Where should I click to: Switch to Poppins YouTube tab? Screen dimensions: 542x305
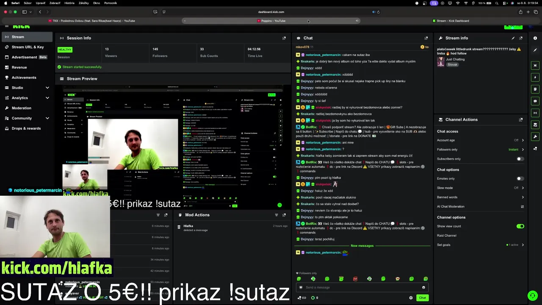tap(271, 21)
